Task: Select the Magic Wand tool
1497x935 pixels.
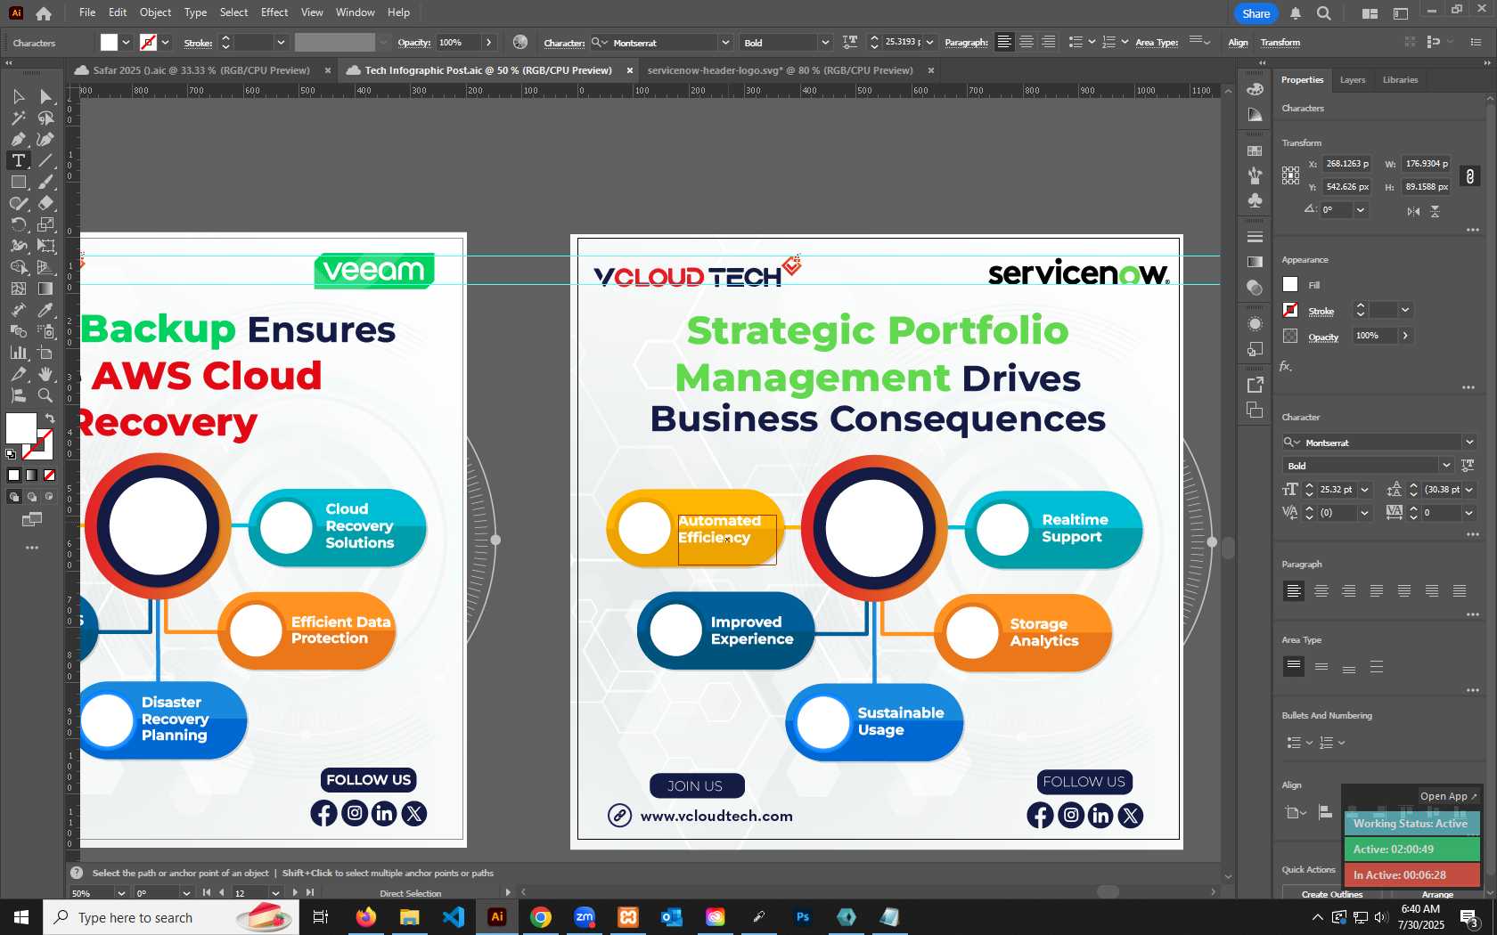Action: pos(18,118)
